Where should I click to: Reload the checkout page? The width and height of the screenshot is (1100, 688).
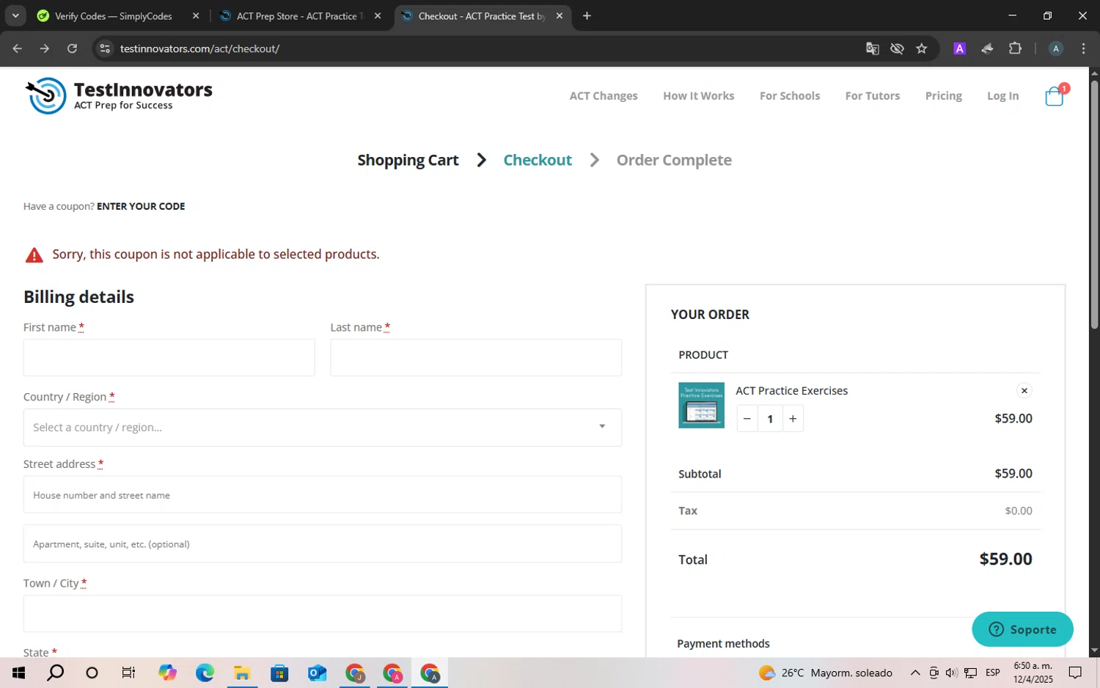(72, 48)
